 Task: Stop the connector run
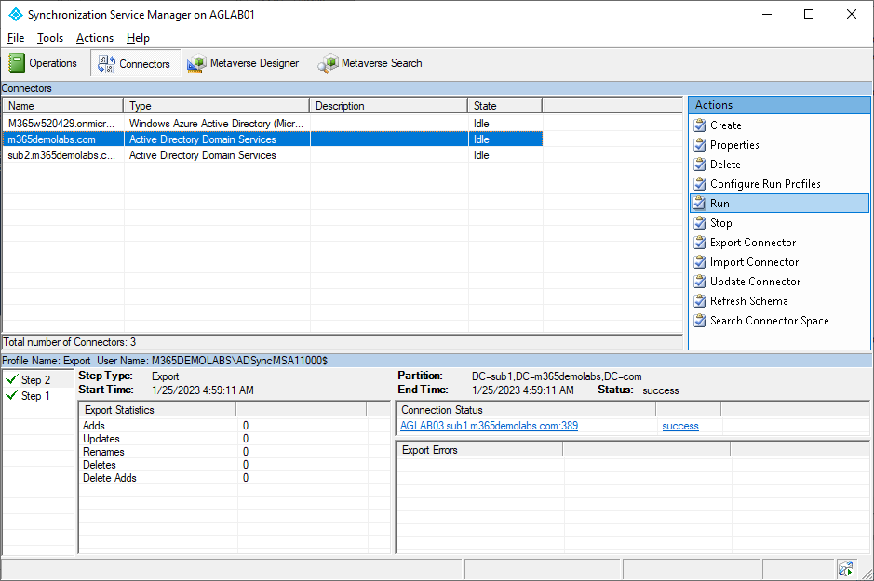(x=720, y=223)
